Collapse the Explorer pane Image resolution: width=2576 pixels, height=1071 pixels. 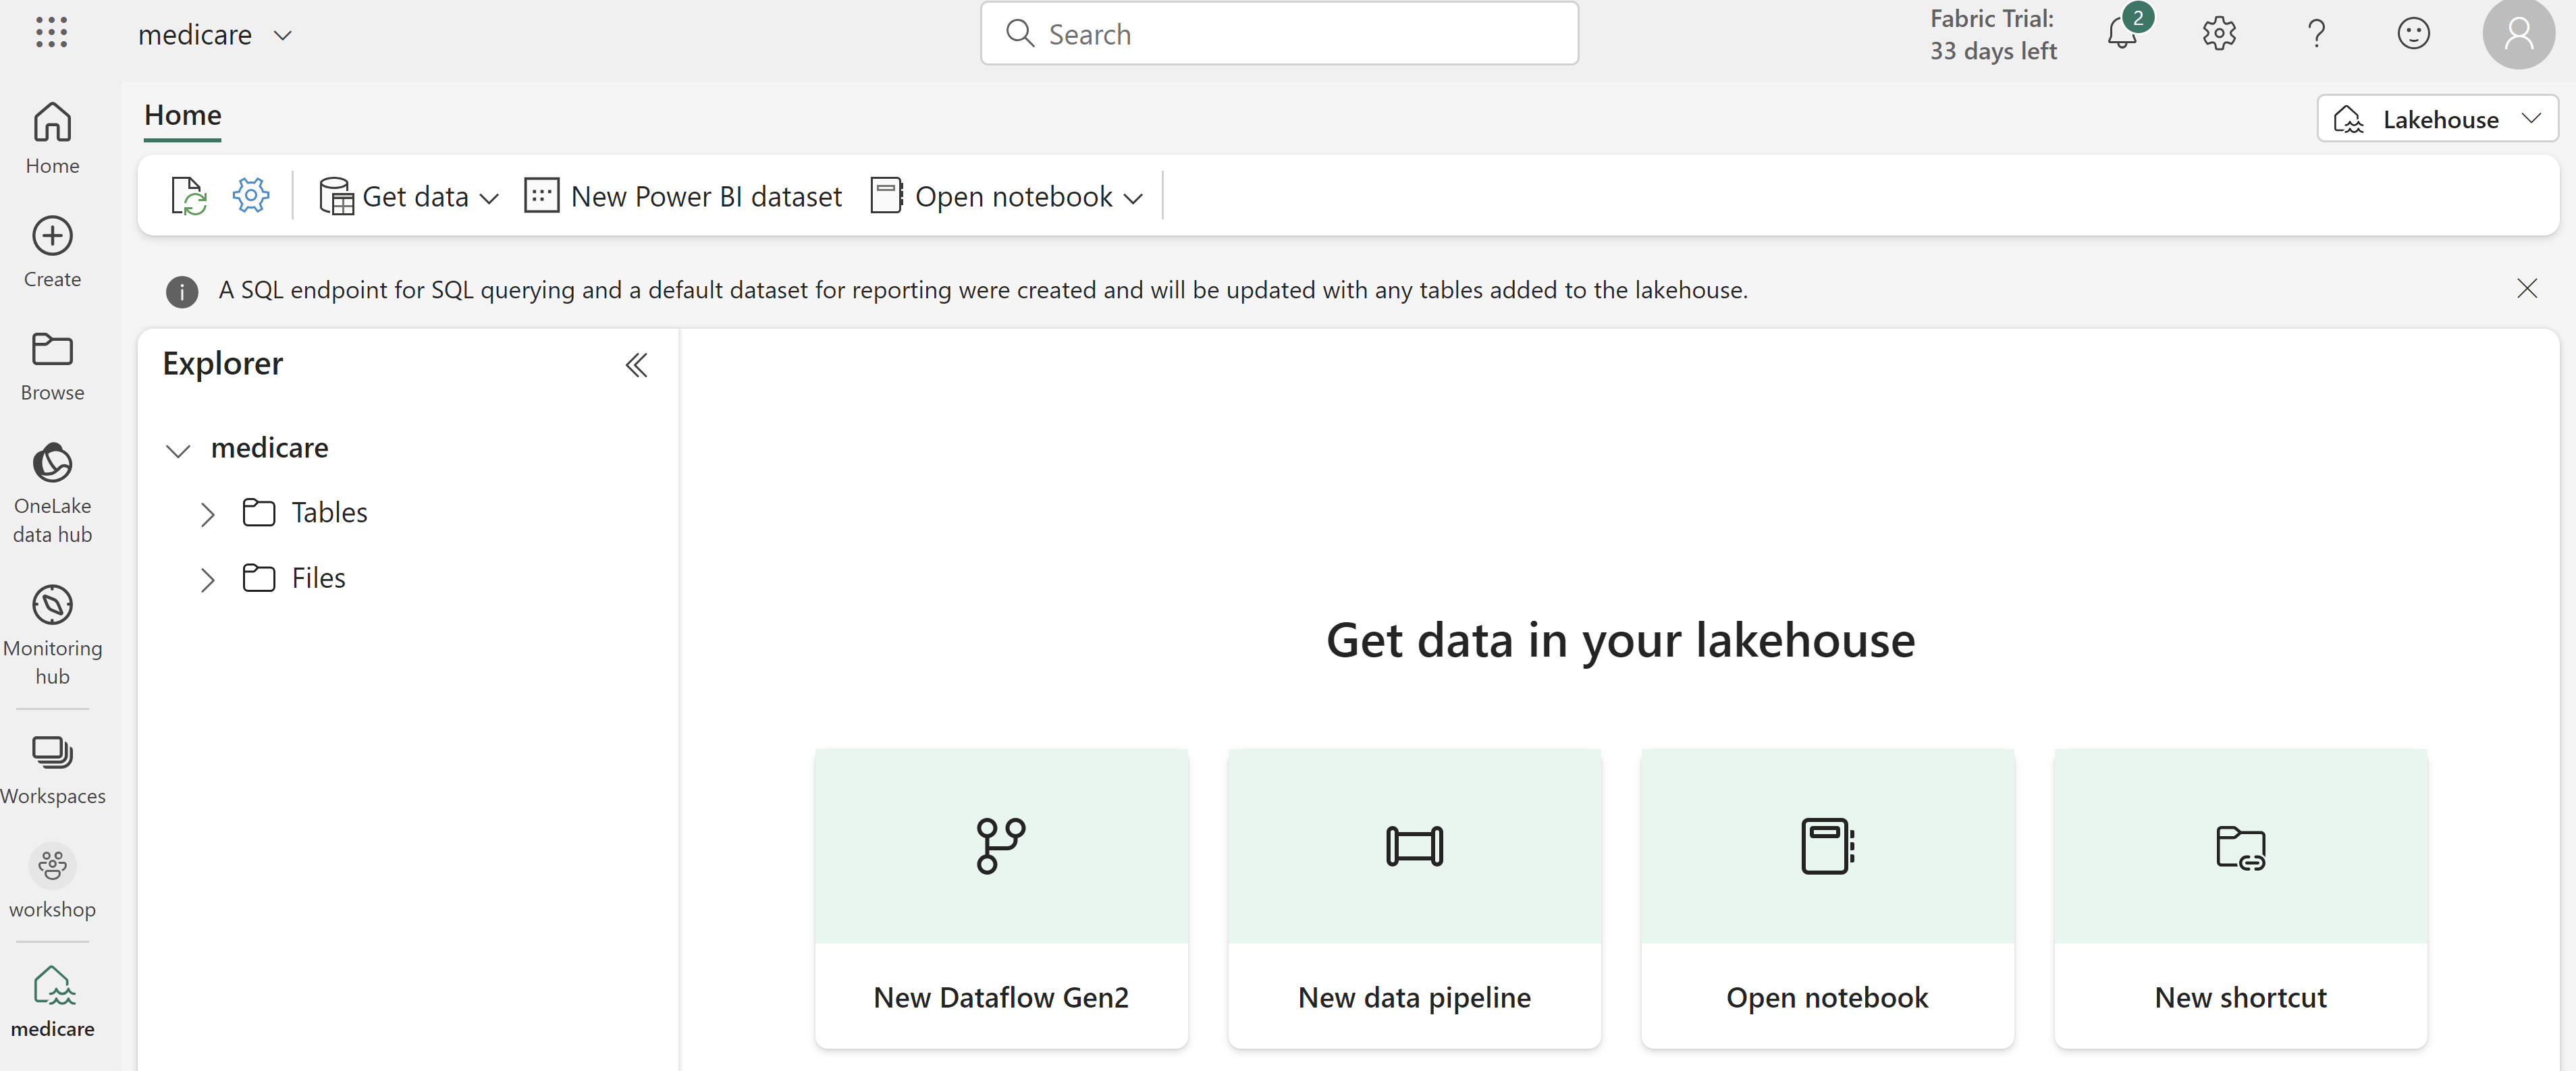(636, 365)
